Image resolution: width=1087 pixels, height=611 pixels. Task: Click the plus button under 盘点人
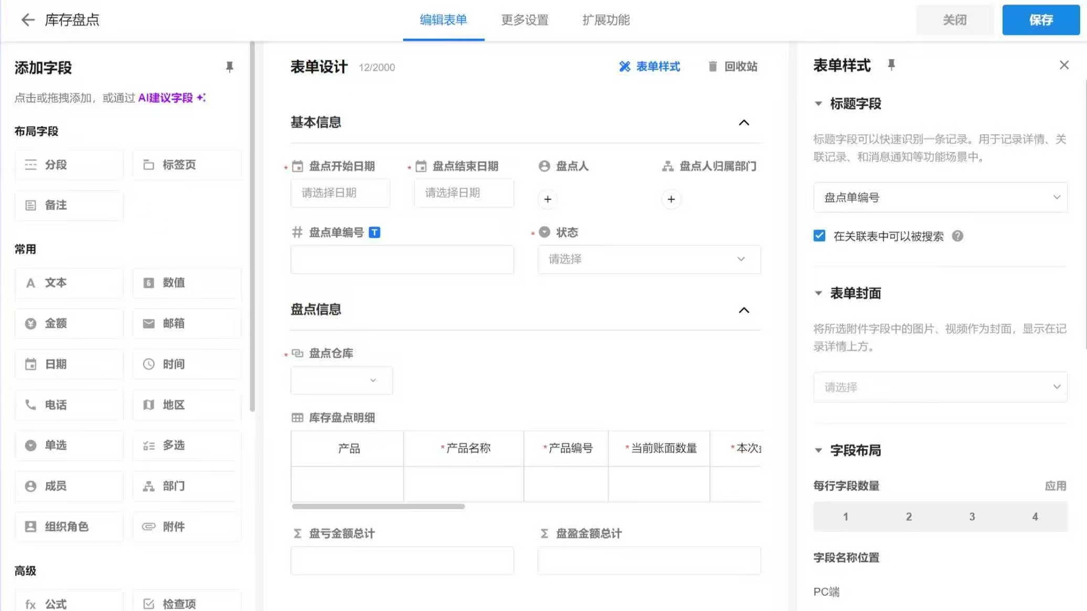547,199
